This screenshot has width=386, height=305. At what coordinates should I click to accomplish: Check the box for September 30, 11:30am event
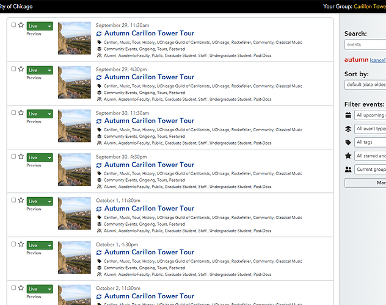pyautogui.click(x=13, y=113)
